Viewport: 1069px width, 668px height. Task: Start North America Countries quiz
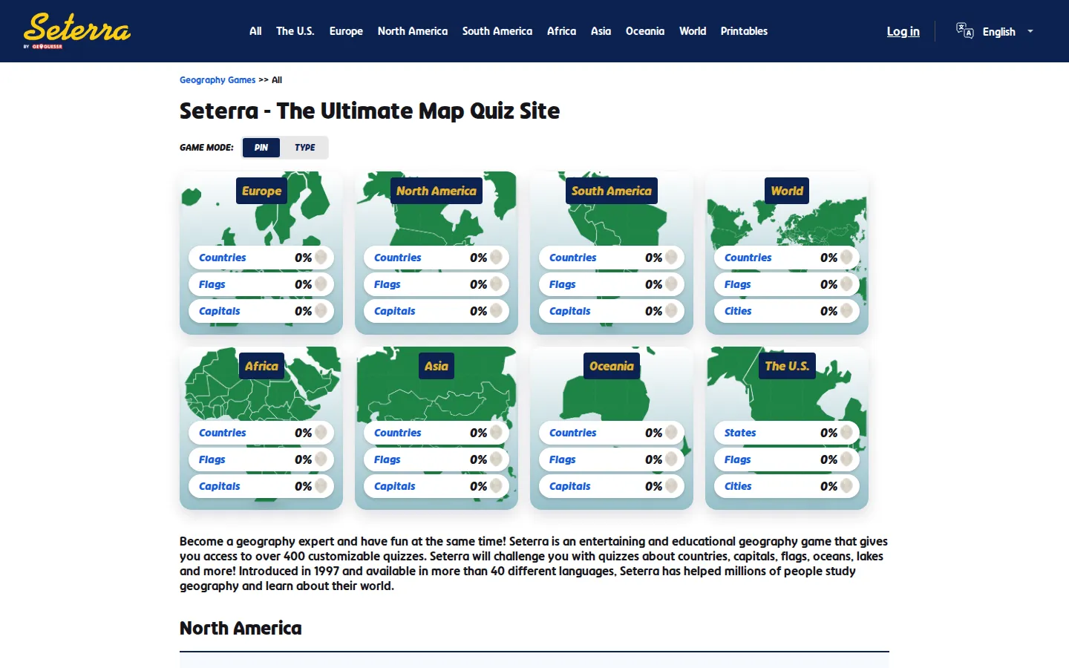point(437,258)
